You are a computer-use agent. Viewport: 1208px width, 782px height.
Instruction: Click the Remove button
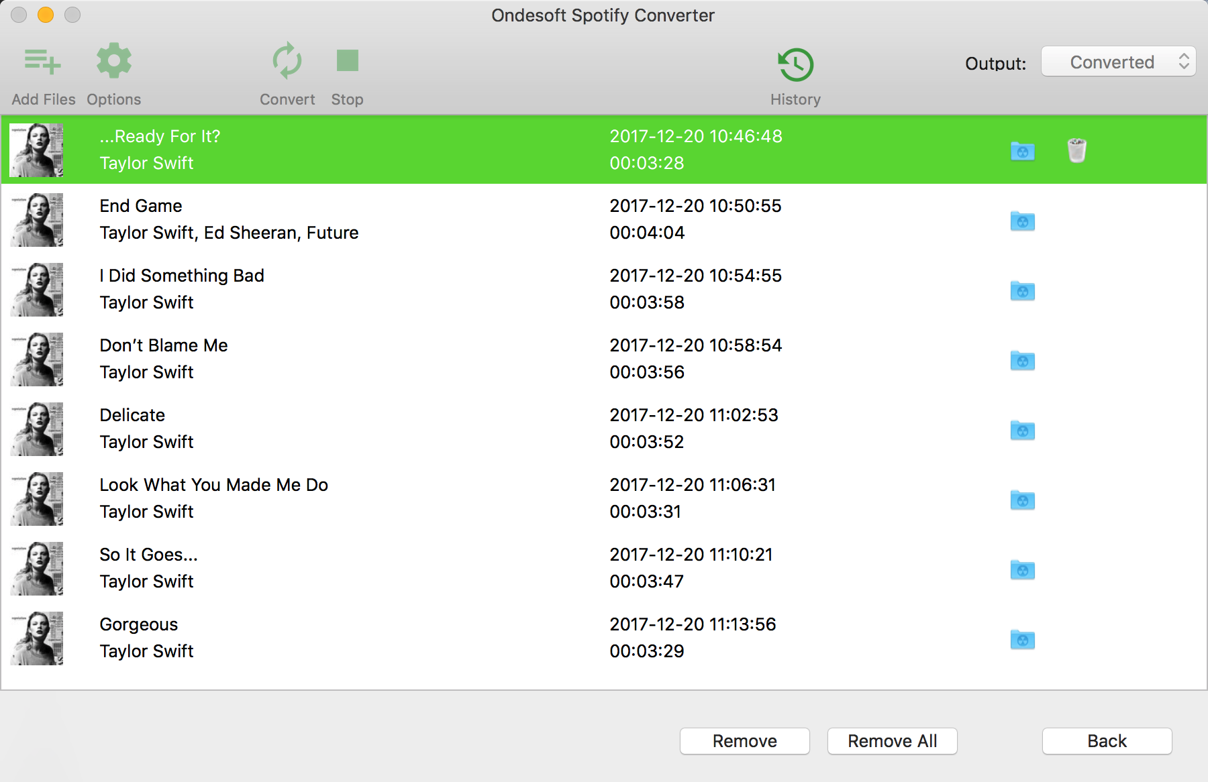point(745,741)
